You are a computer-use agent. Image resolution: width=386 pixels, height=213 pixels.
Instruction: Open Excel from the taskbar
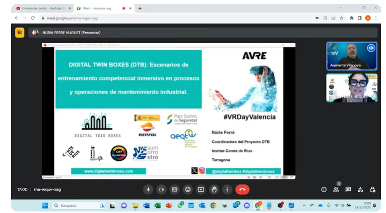coord(158,205)
